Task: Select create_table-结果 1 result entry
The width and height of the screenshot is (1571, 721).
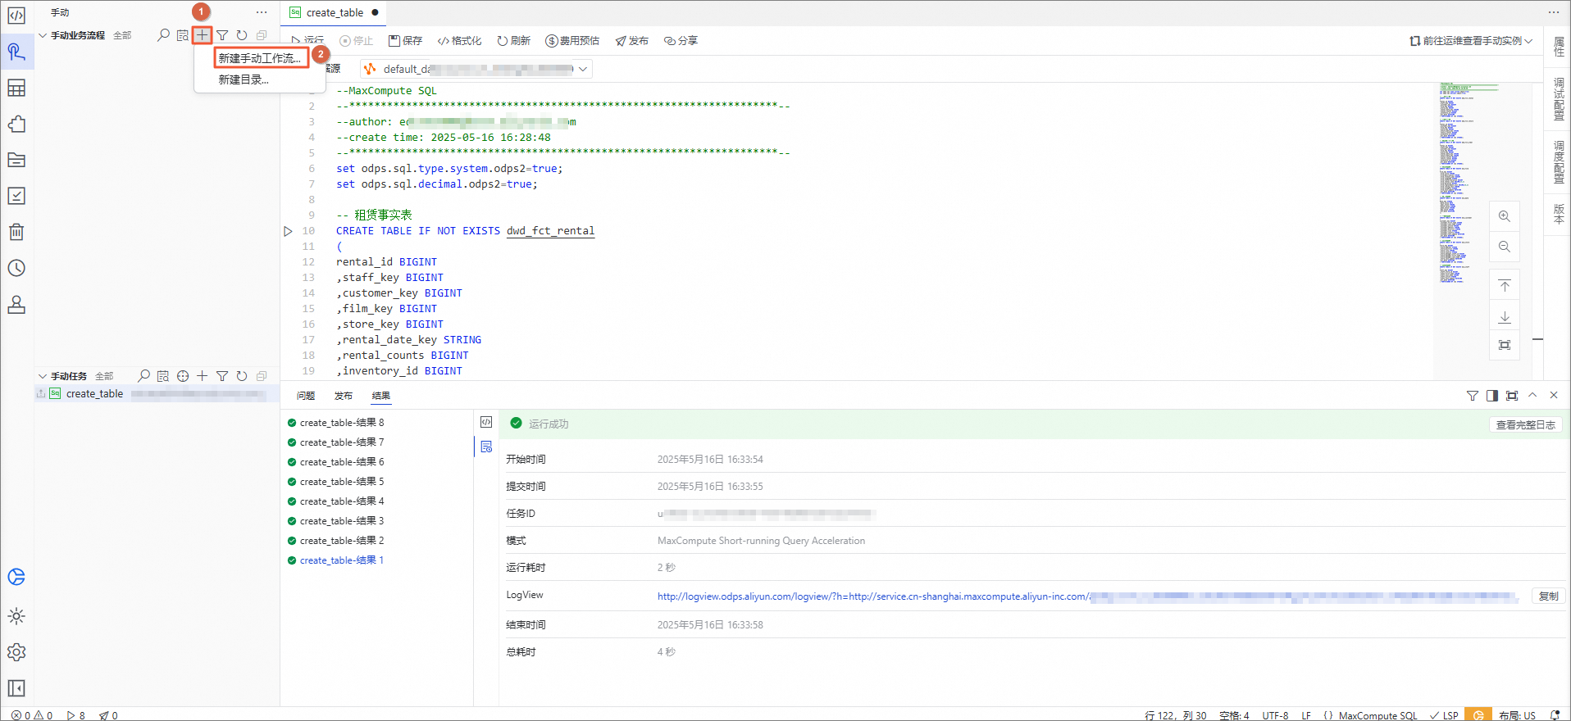Action: [342, 560]
